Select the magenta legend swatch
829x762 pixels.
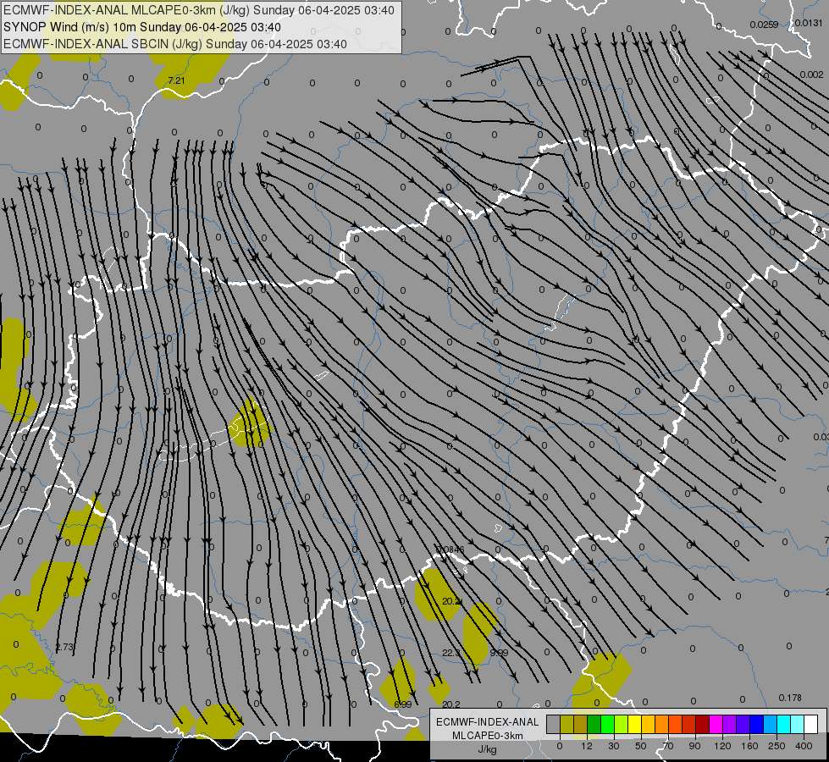(716, 724)
